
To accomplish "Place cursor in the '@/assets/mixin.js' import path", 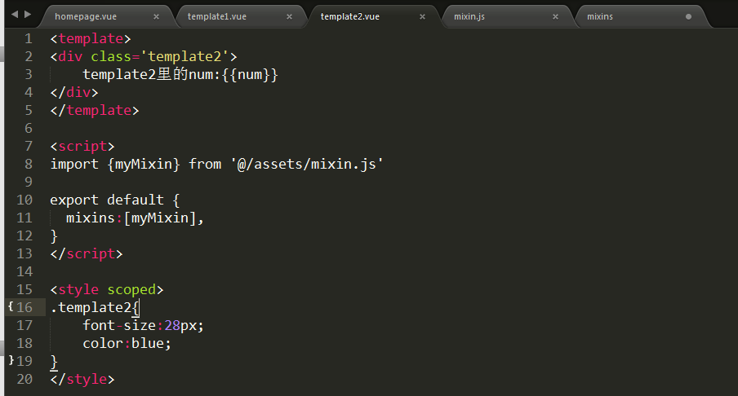I will [307, 164].
